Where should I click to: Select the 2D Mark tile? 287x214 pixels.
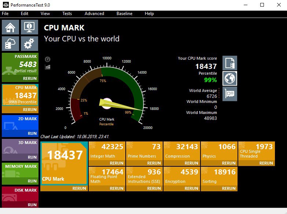[x=20, y=122]
